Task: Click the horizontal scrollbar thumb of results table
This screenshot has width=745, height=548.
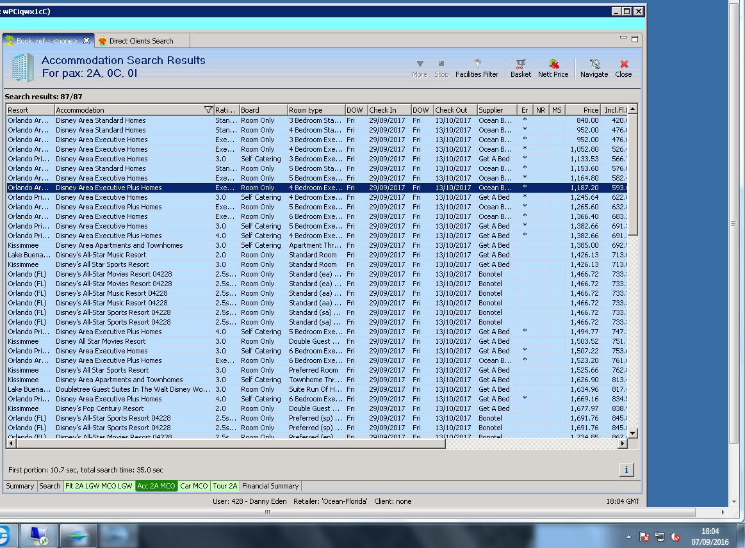Action: click(231, 444)
